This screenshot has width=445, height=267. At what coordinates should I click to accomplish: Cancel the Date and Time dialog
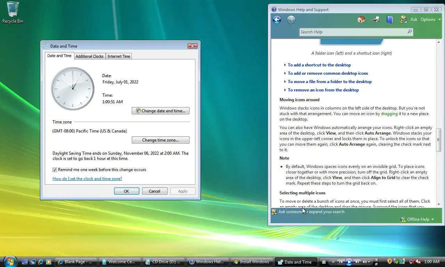(x=154, y=191)
